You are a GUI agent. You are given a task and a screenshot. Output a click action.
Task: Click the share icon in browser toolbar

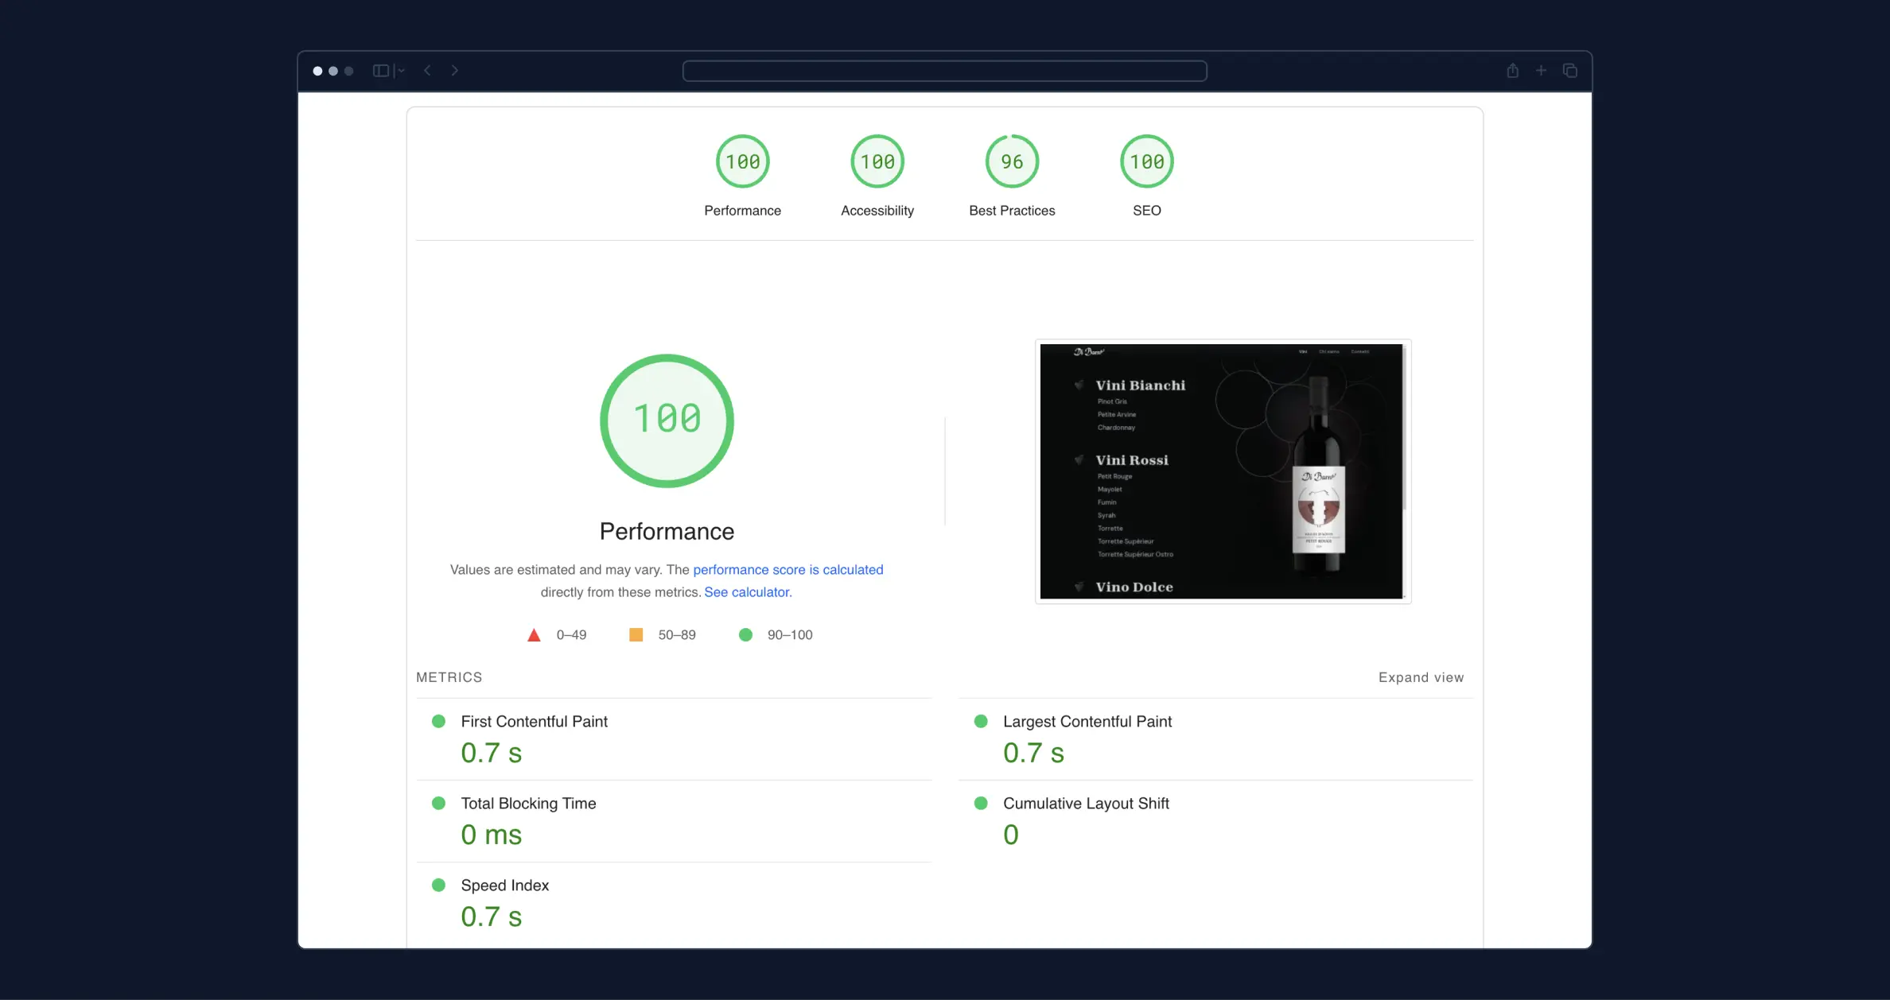point(1512,71)
